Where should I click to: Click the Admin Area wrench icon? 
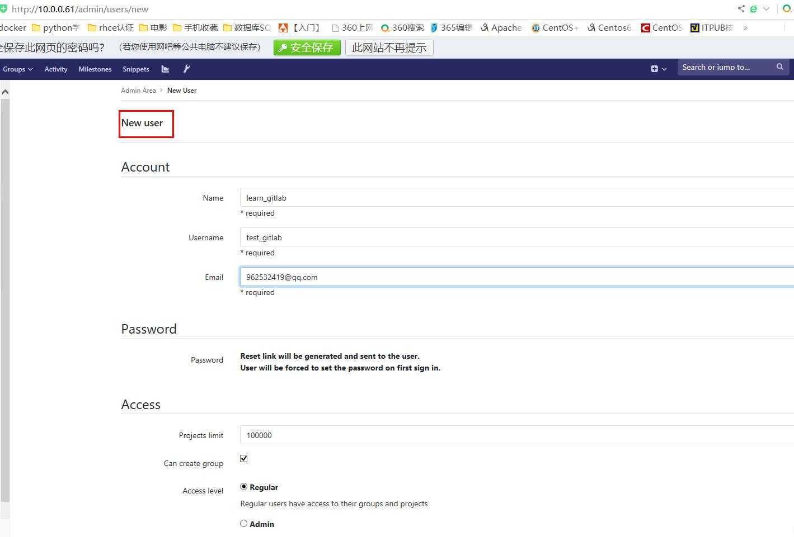tap(187, 69)
